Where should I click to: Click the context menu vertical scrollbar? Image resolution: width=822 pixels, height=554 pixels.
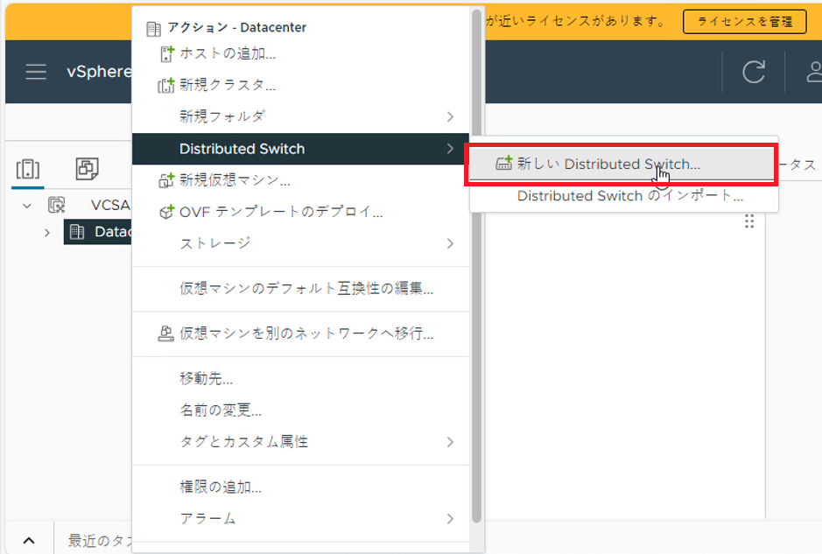476,265
